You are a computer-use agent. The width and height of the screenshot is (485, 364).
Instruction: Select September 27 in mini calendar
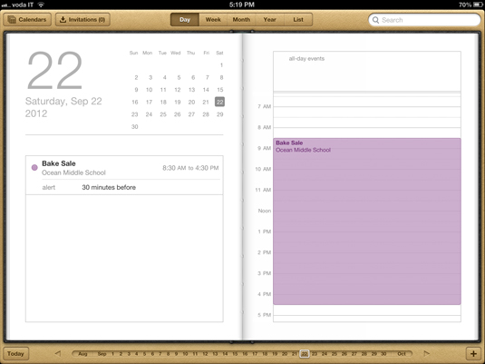coord(191,114)
